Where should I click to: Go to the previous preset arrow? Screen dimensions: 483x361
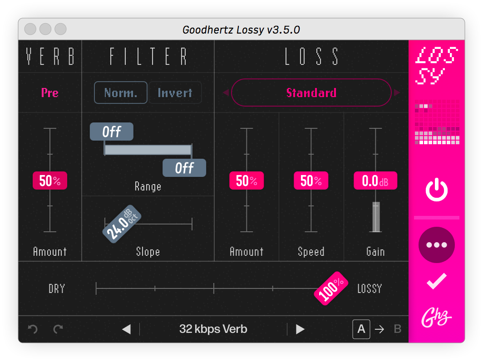click(x=127, y=329)
